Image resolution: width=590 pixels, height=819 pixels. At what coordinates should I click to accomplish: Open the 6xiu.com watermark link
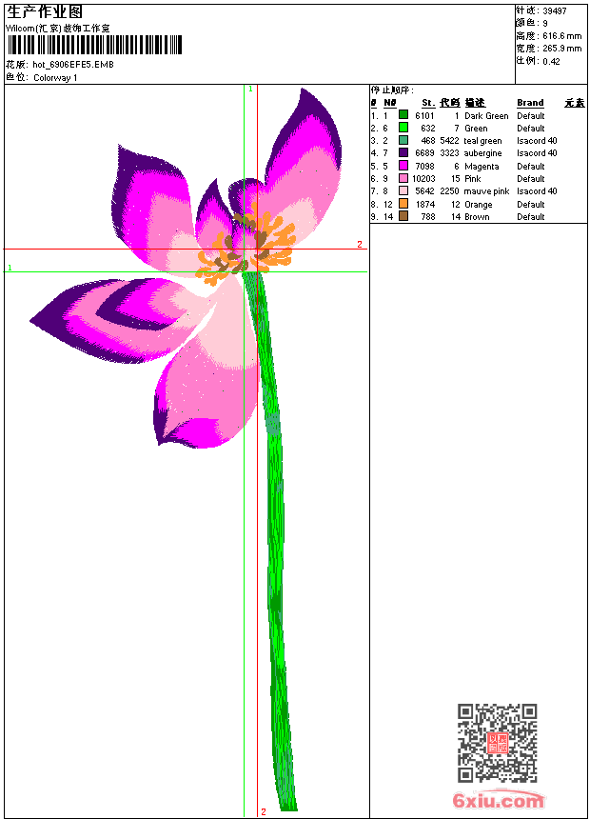point(498,801)
